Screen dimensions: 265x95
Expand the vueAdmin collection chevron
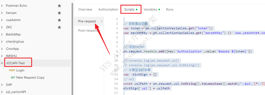2,20
